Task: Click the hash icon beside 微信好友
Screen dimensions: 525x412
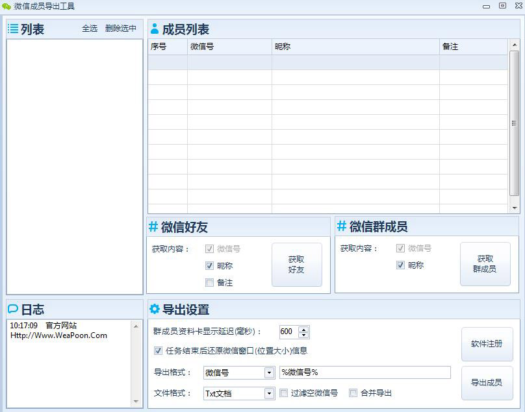Action: pos(153,226)
